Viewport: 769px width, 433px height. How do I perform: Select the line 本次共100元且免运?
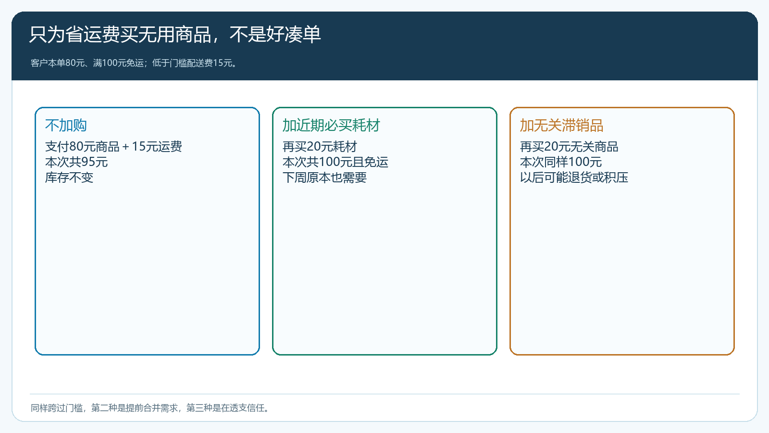point(335,162)
